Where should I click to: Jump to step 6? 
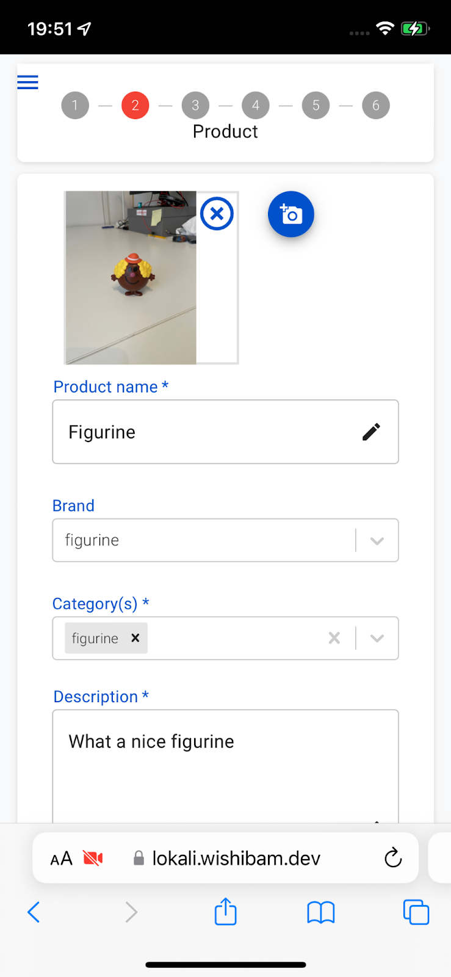376,105
